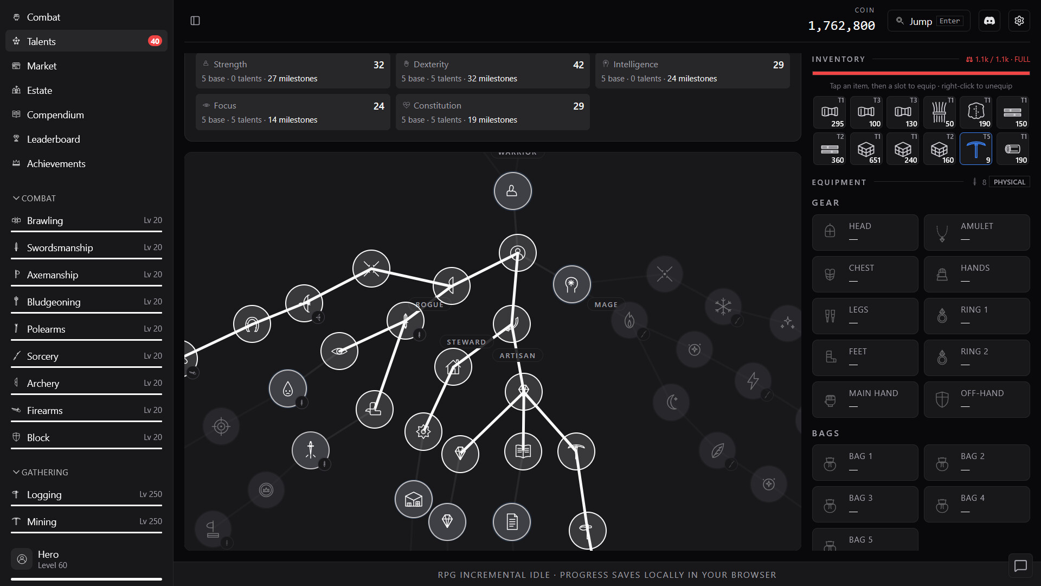Collapse the GATHERING skills section

point(40,473)
